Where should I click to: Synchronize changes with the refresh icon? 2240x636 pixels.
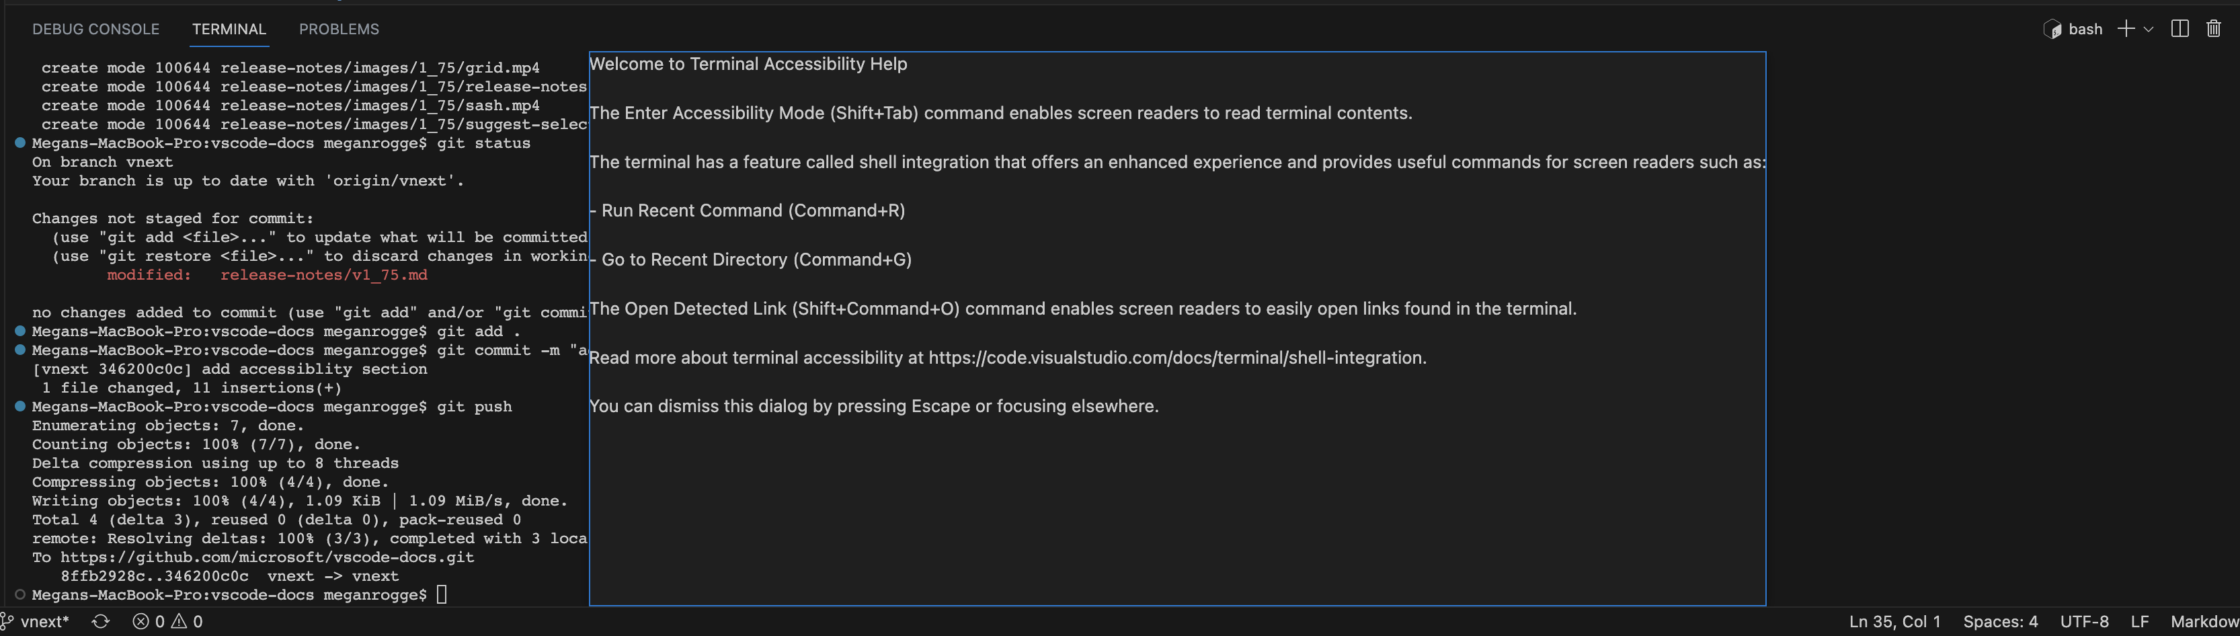(x=101, y=621)
